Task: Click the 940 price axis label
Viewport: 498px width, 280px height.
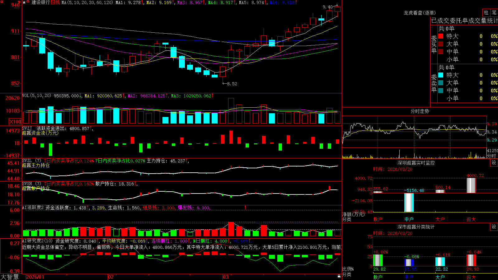Action: 15,5
